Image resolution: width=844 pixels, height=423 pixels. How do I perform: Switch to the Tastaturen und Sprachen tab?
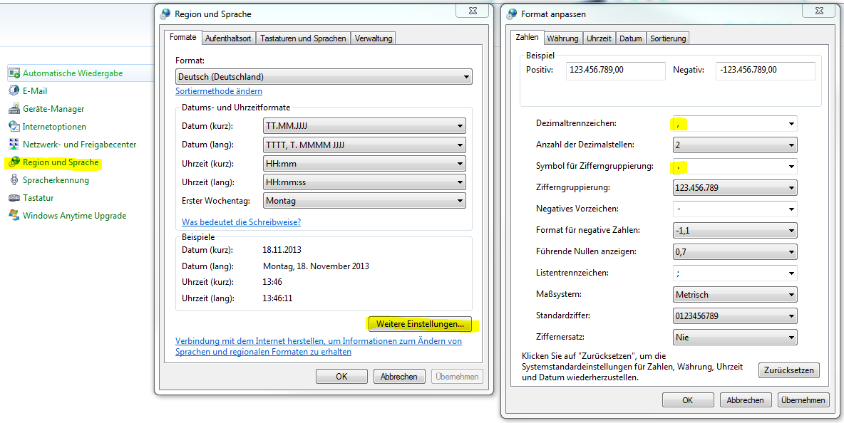click(303, 38)
